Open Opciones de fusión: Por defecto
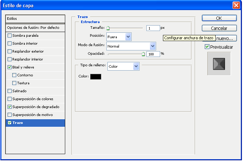Screen dimensions: 243x161 [x=35, y=28]
